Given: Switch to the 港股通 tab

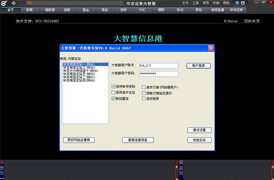Looking at the screenshot, I should point(49,10).
